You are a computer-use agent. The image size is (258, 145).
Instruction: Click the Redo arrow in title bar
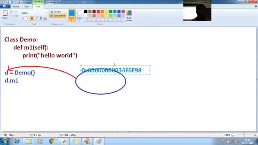click(x=16, y=2)
